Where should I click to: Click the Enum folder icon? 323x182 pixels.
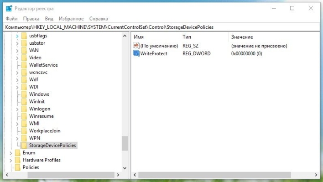pos(18,153)
